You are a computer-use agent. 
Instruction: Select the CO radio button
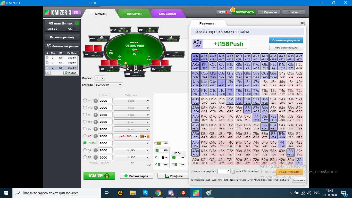[85, 136]
